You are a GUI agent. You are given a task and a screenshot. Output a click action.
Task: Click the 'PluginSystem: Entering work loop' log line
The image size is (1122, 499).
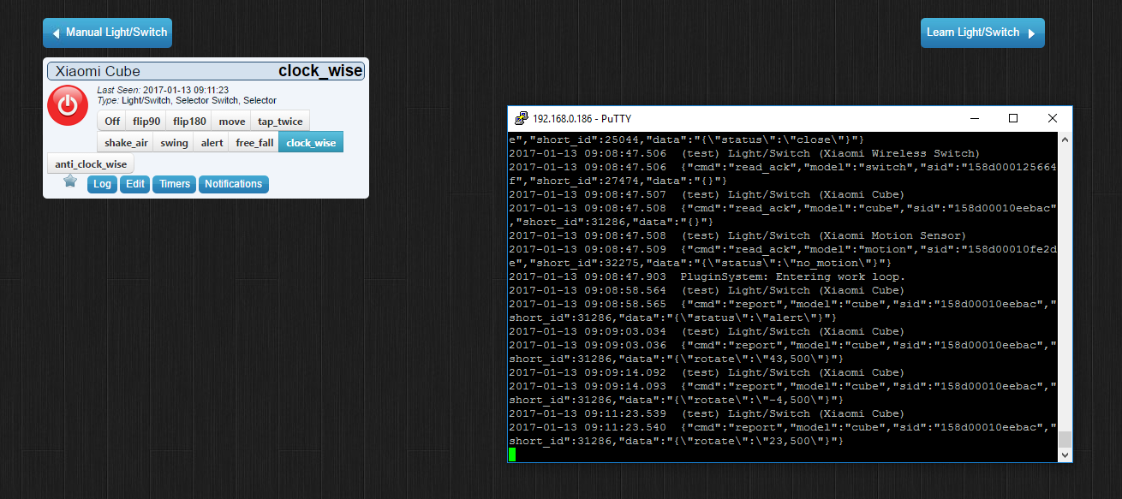[707, 276]
